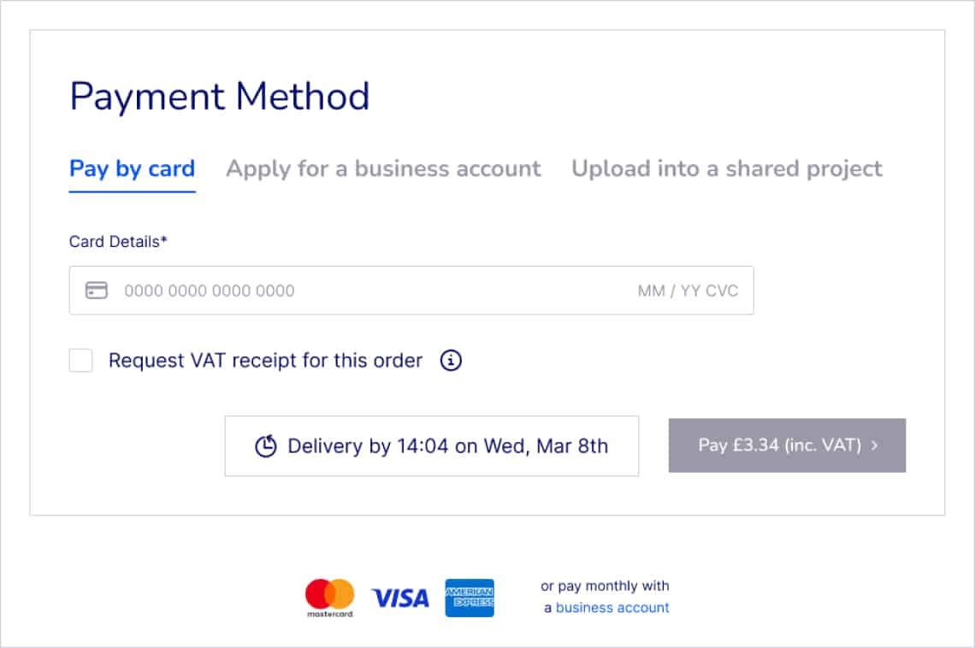Click the CVC placeholder in card field
The width and height of the screenshot is (975, 648).
722,291
